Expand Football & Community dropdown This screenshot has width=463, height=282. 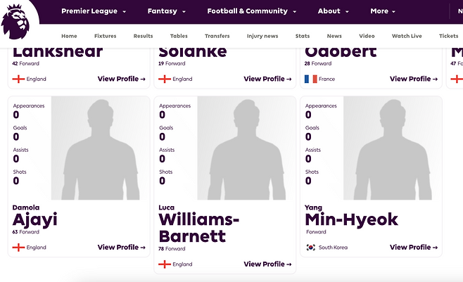point(252,11)
